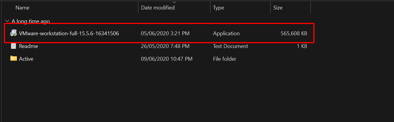
Task: Select the Active folder name
Action: [x=26, y=59]
